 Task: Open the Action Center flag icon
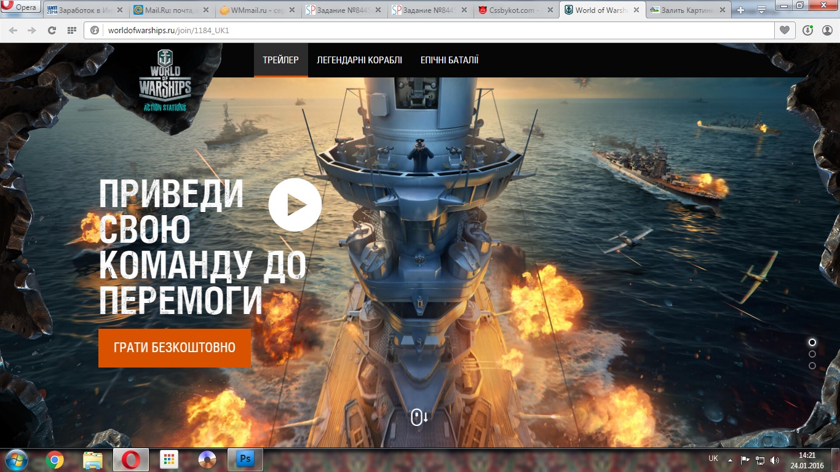(745, 460)
